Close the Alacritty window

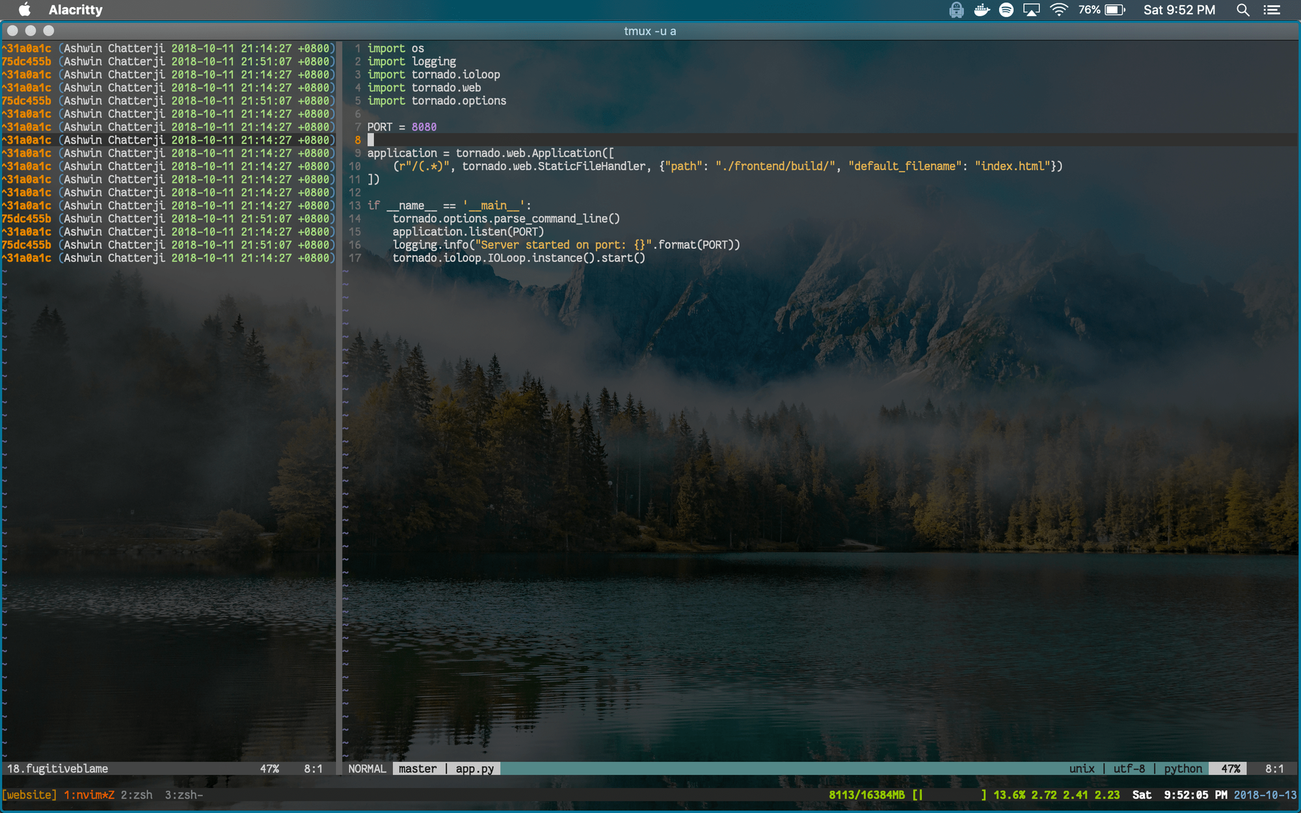(12, 31)
